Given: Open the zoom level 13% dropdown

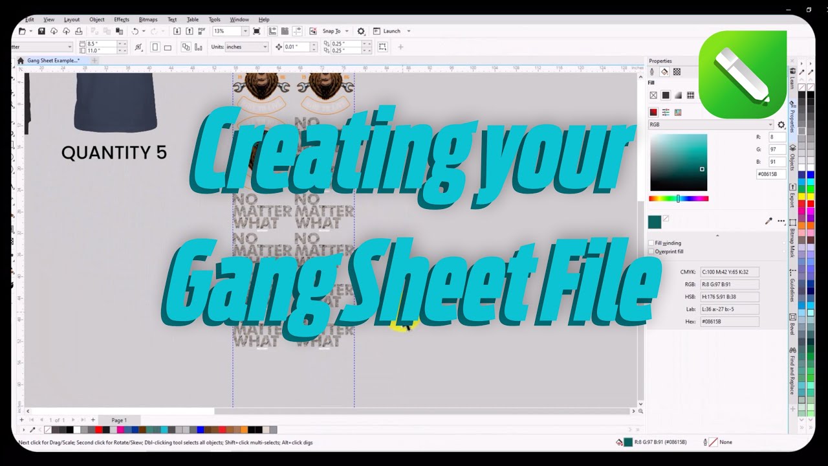Looking at the screenshot, I should pyautogui.click(x=245, y=31).
